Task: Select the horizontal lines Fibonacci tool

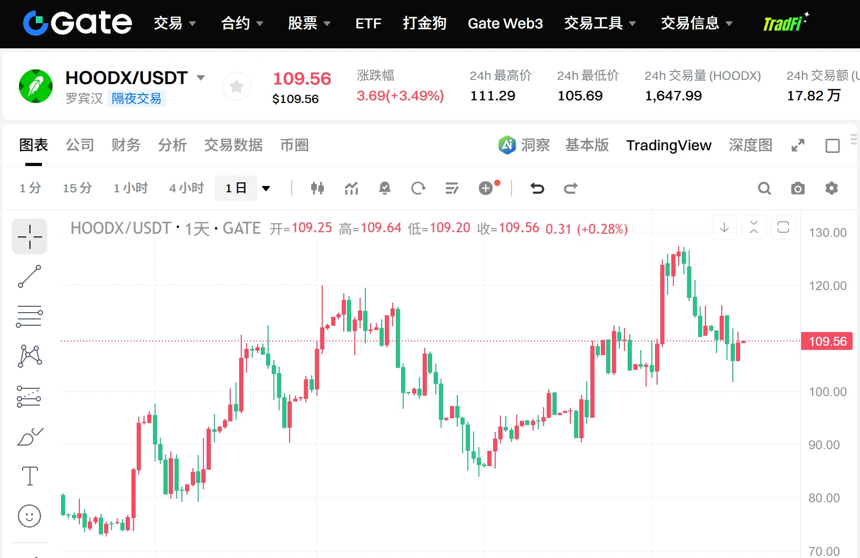Action: click(x=29, y=316)
